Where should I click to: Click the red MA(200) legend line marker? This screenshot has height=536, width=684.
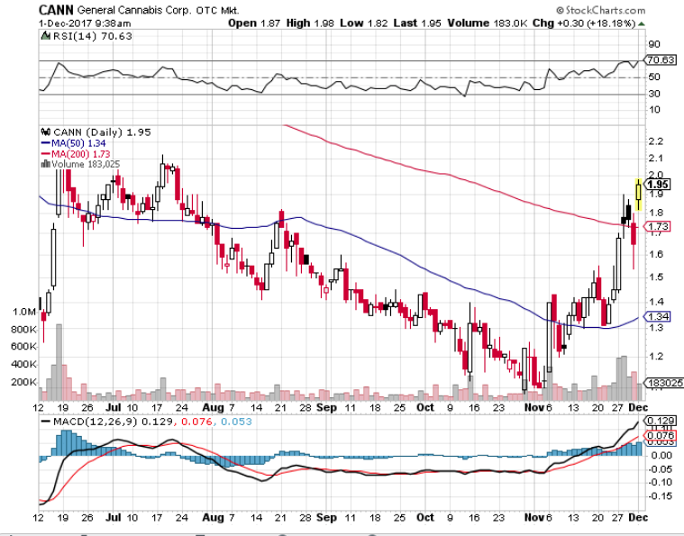[x=43, y=153]
